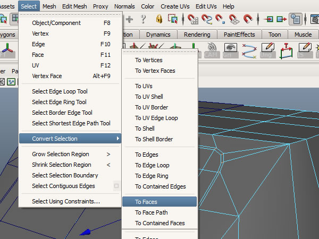The width and height of the screenshot is (319, 239).
Task: Click the question mark help icon
Action: pyautogui.click(x=143, y=19)
